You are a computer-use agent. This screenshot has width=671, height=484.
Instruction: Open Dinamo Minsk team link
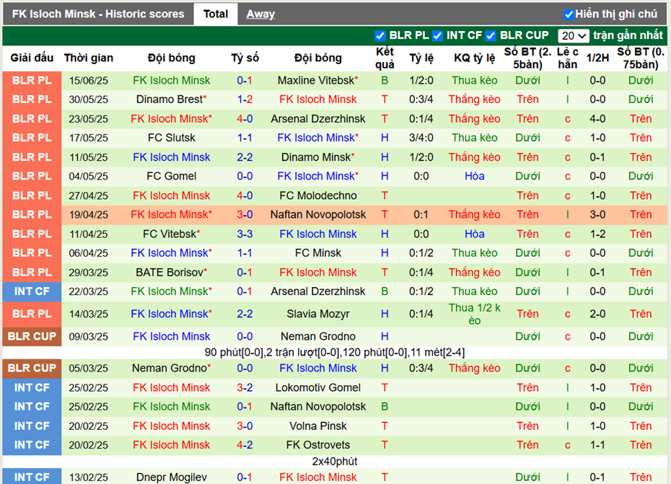pos(318,157)
